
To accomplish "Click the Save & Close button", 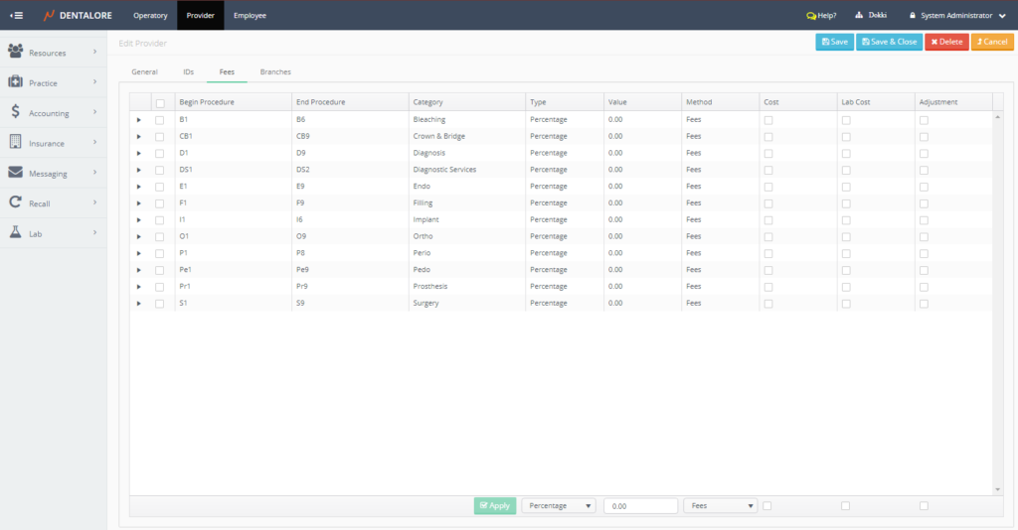I will (889, 42).
